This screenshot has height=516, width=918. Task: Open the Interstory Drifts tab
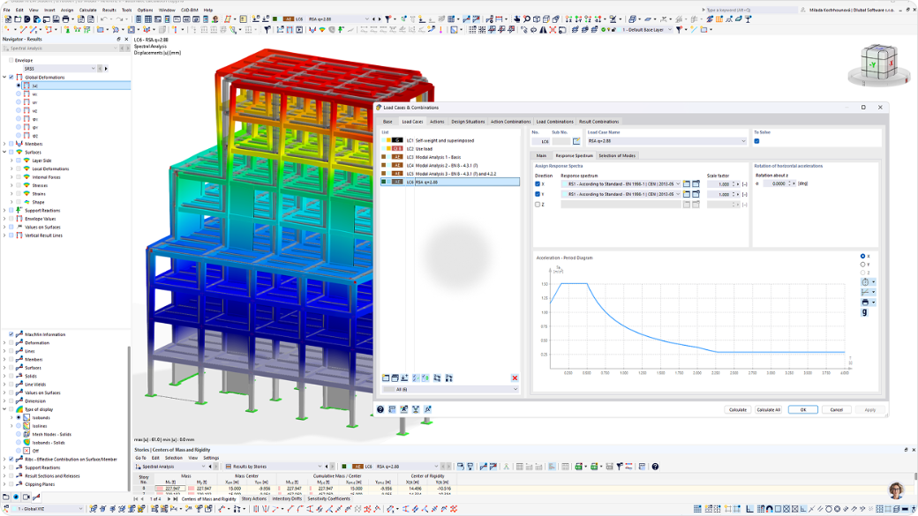point(287,499)
